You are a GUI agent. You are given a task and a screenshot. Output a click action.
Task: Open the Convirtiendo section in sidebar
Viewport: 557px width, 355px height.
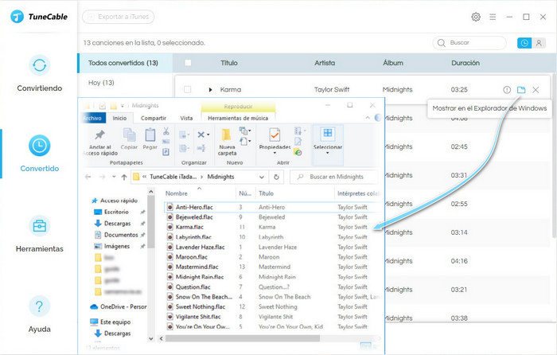(x=40, y=74)
